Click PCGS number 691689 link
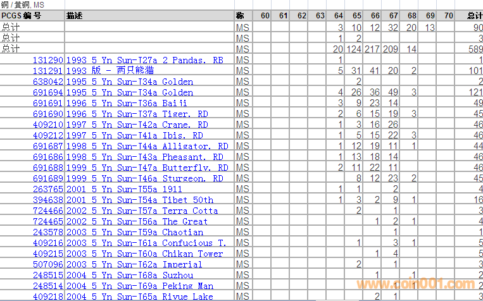This screenshot has height=301, width=483. [48, 178]
